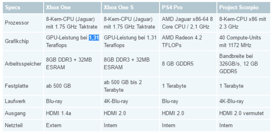Click the 40 Compute-Units cell
The height and width of the screenshot is (134, 273).
pyautogui.click(x=240, y=41)
